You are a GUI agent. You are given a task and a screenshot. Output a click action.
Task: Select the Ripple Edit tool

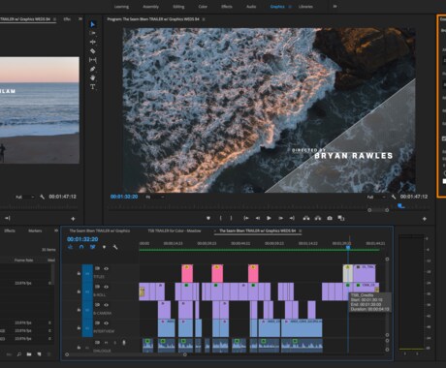point(92,42)
